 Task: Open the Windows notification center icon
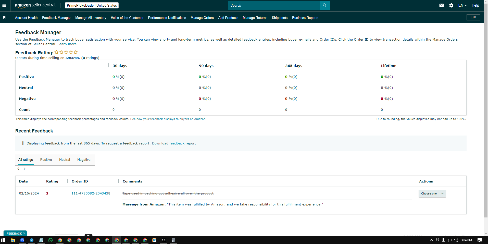pyautogui.click(x=480, y=240)
